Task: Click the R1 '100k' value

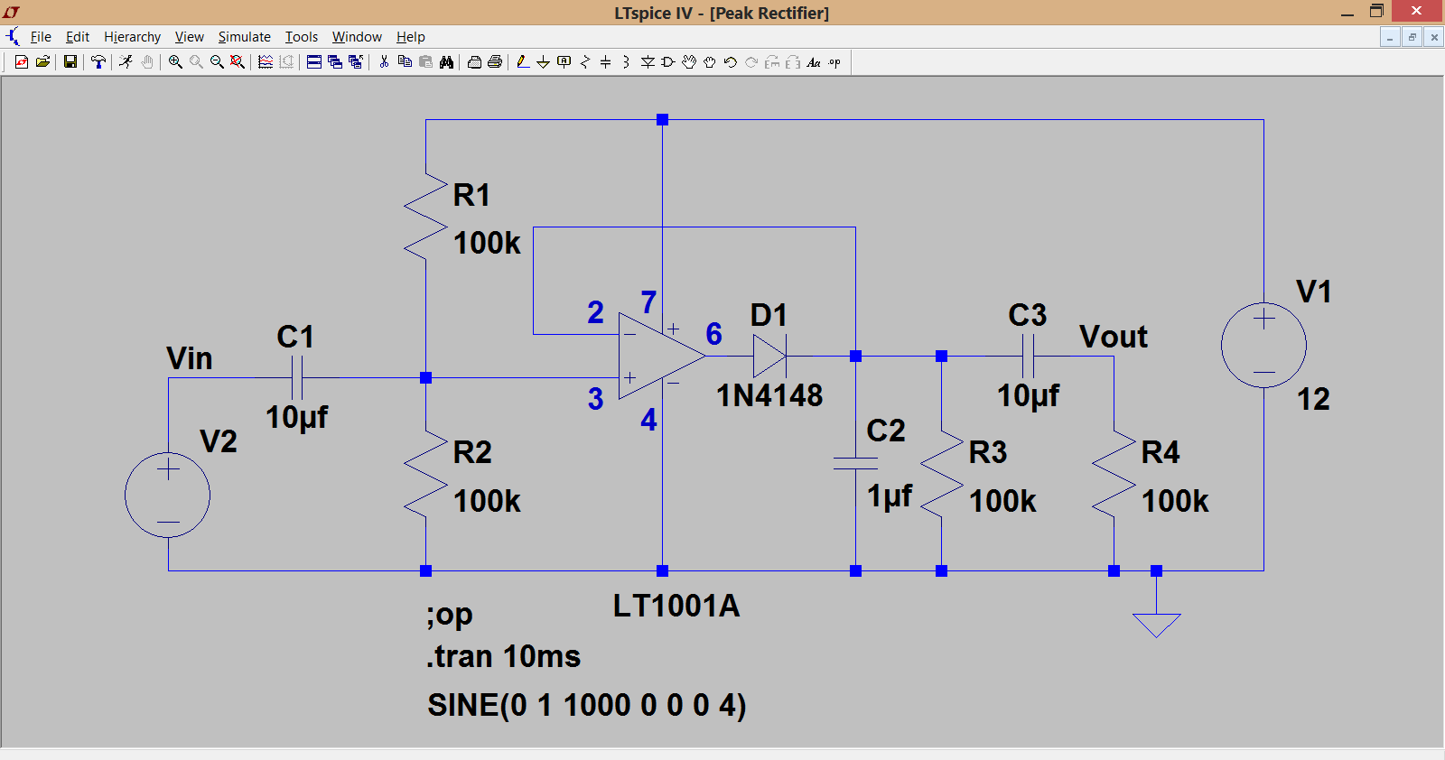Action: [x=487, y=243]
